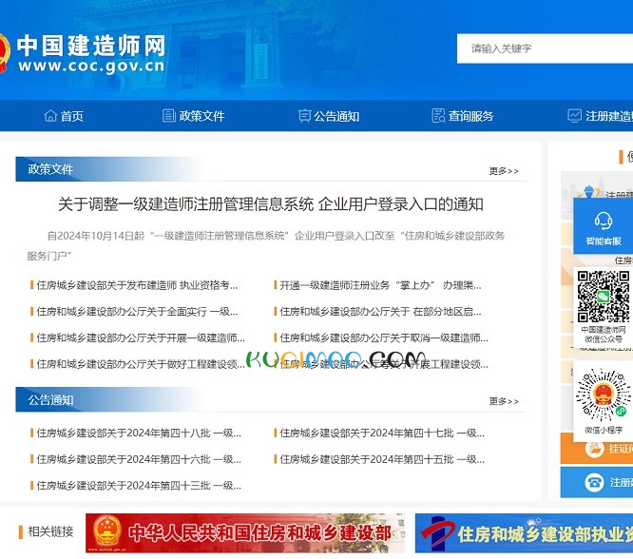Click the 中华人民共和国住房和城乡建设部 red banner
This screenshot has width=633, height=559.
tap(245, 532)
